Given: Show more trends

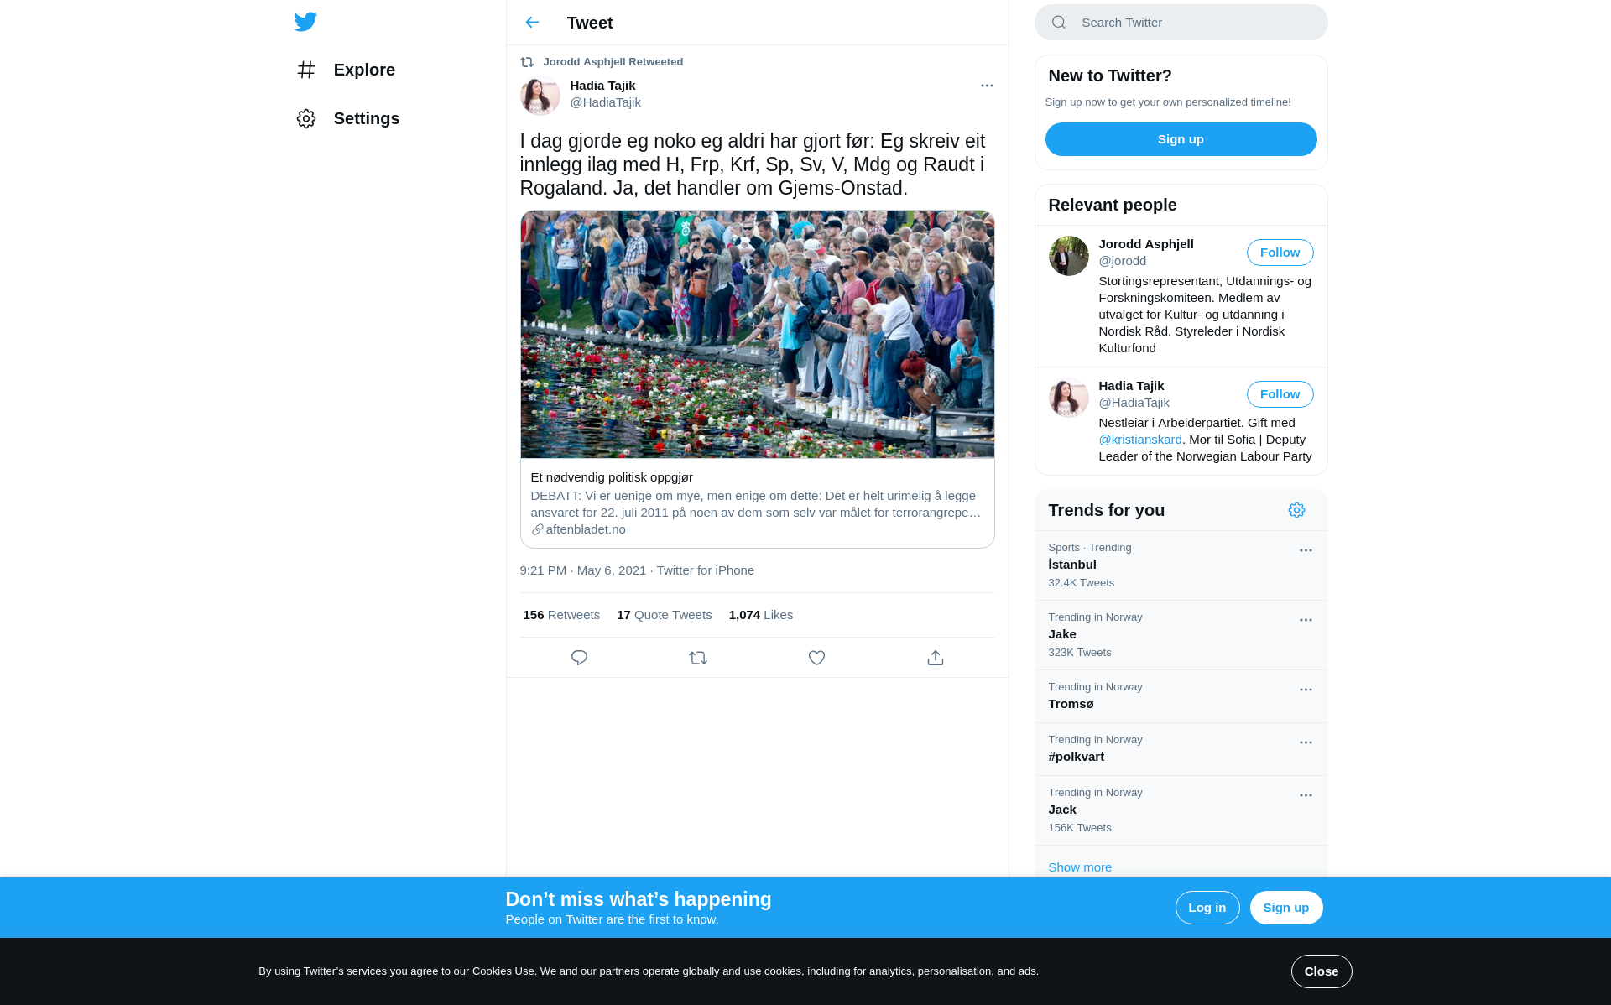Looking at the screenshot, I should pyautogui.click(x=1079, y=867).
